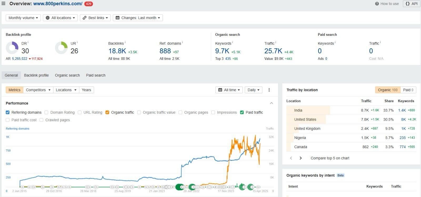Enable the Domain Rating checkbox
421x197 pixels.
click(x=46, y=112)
